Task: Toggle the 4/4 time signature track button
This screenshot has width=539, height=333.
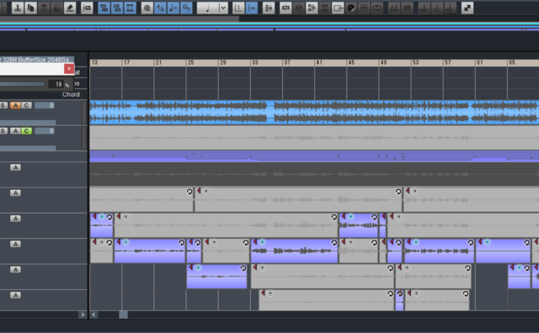Action: click(x=160, y=8)
